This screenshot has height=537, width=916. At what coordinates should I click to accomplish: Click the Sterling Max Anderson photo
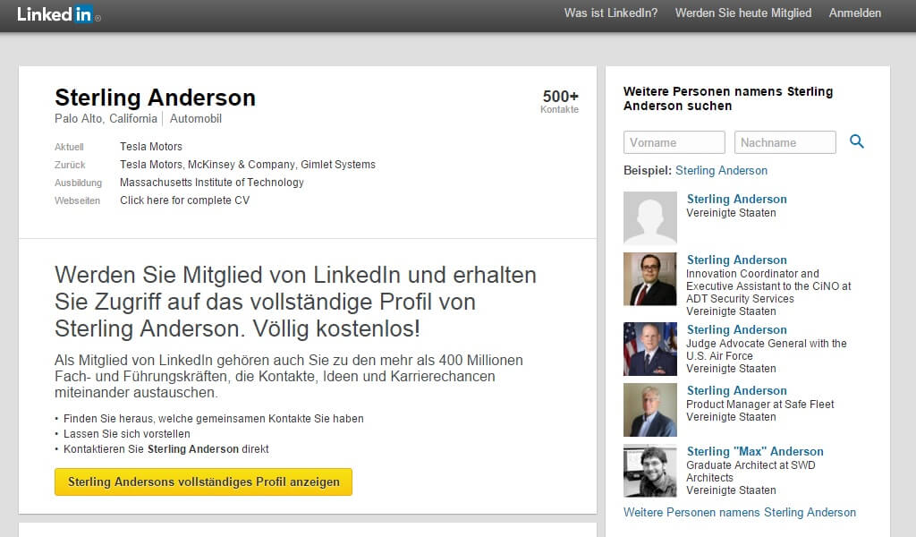pos(649,471)
